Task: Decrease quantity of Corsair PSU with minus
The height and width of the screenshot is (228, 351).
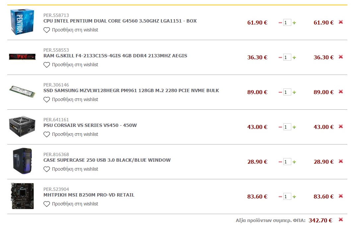Action: coord(280,127)
